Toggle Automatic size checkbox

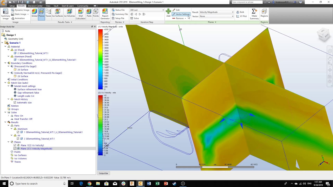click(x=15, y=103)
